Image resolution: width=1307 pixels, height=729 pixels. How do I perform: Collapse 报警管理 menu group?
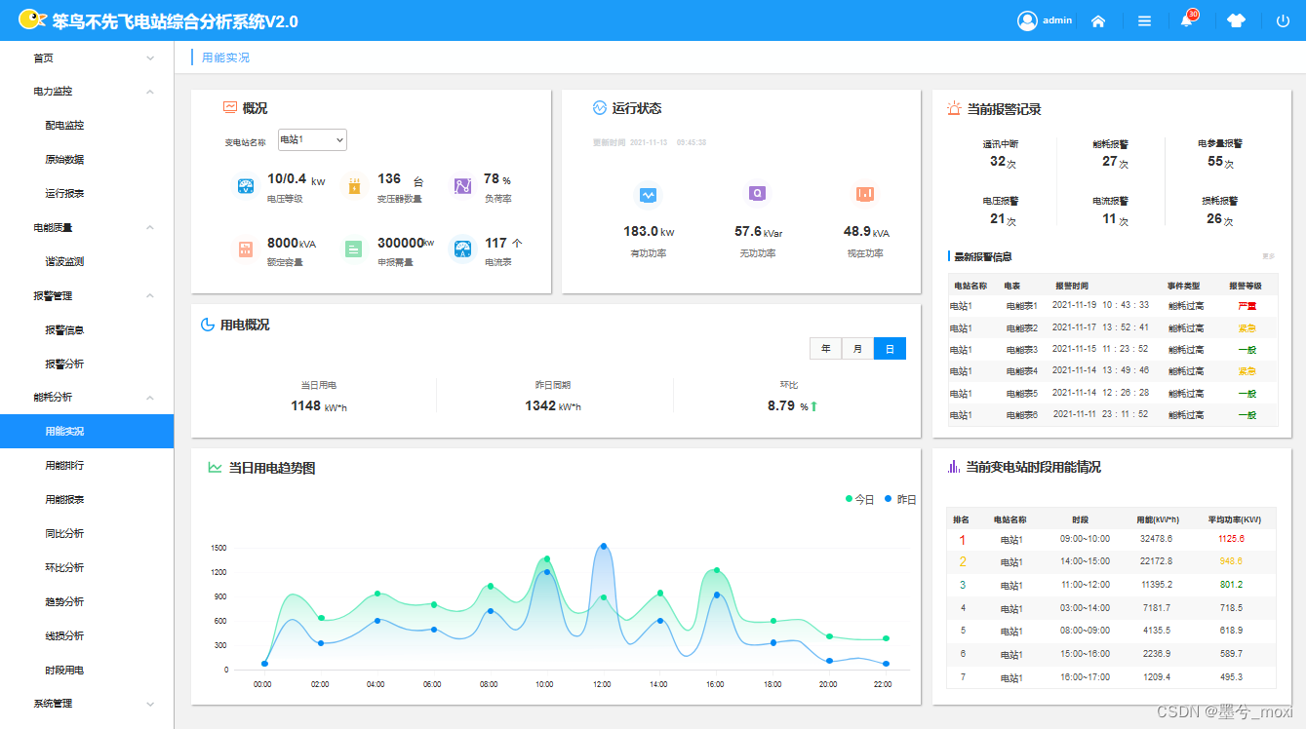[150, 296]
